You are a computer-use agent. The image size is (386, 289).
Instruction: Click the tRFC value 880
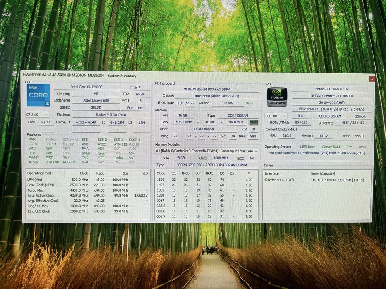253,136
